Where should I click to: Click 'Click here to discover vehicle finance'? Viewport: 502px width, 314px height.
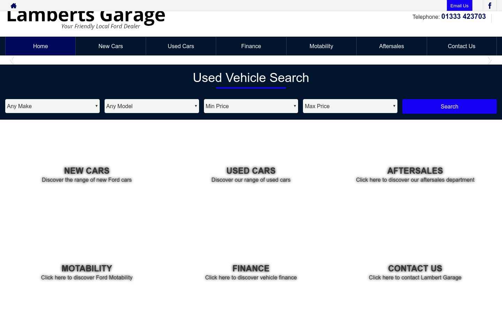coord(251,277)
